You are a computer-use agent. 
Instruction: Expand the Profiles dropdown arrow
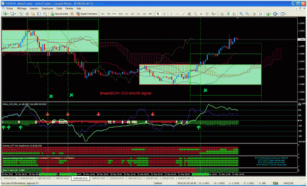[15, 14]
